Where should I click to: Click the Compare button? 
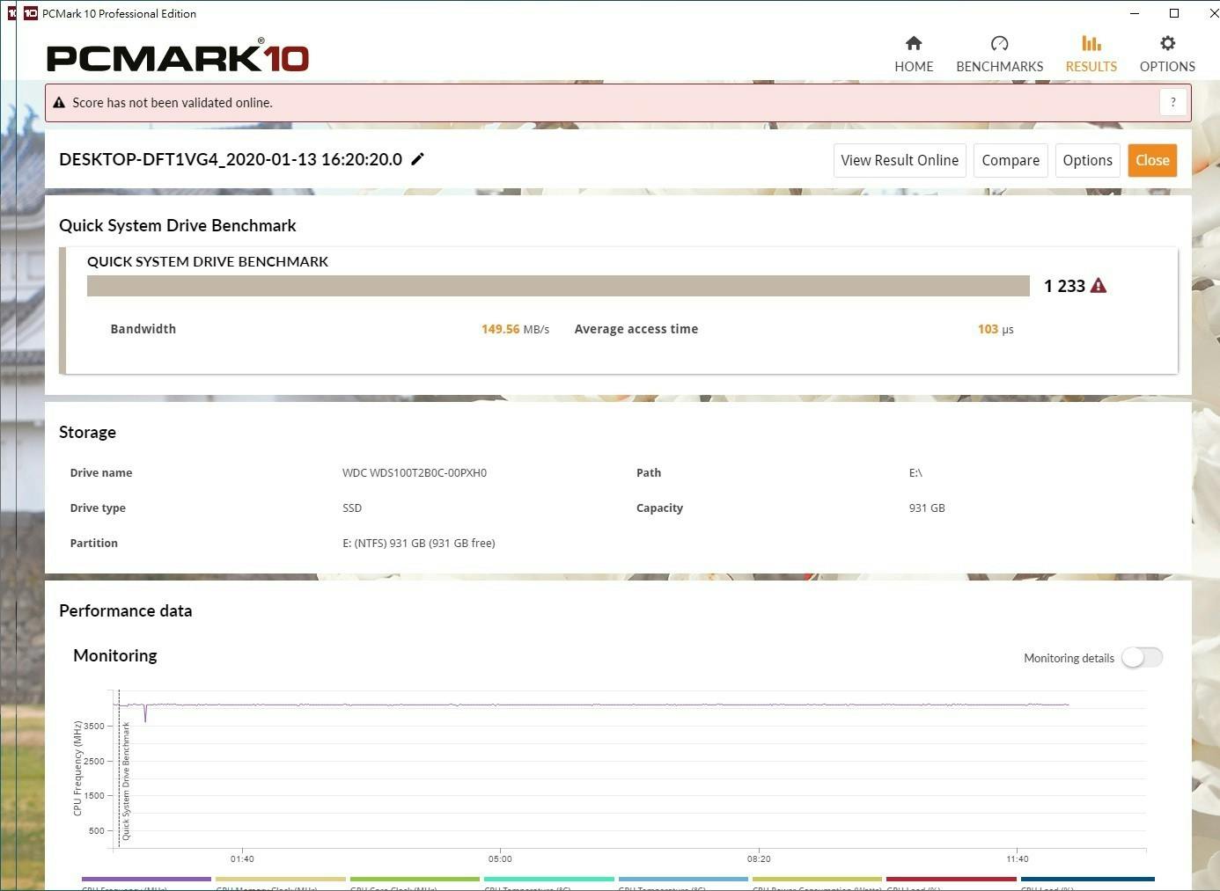[x=1011, y=160]
